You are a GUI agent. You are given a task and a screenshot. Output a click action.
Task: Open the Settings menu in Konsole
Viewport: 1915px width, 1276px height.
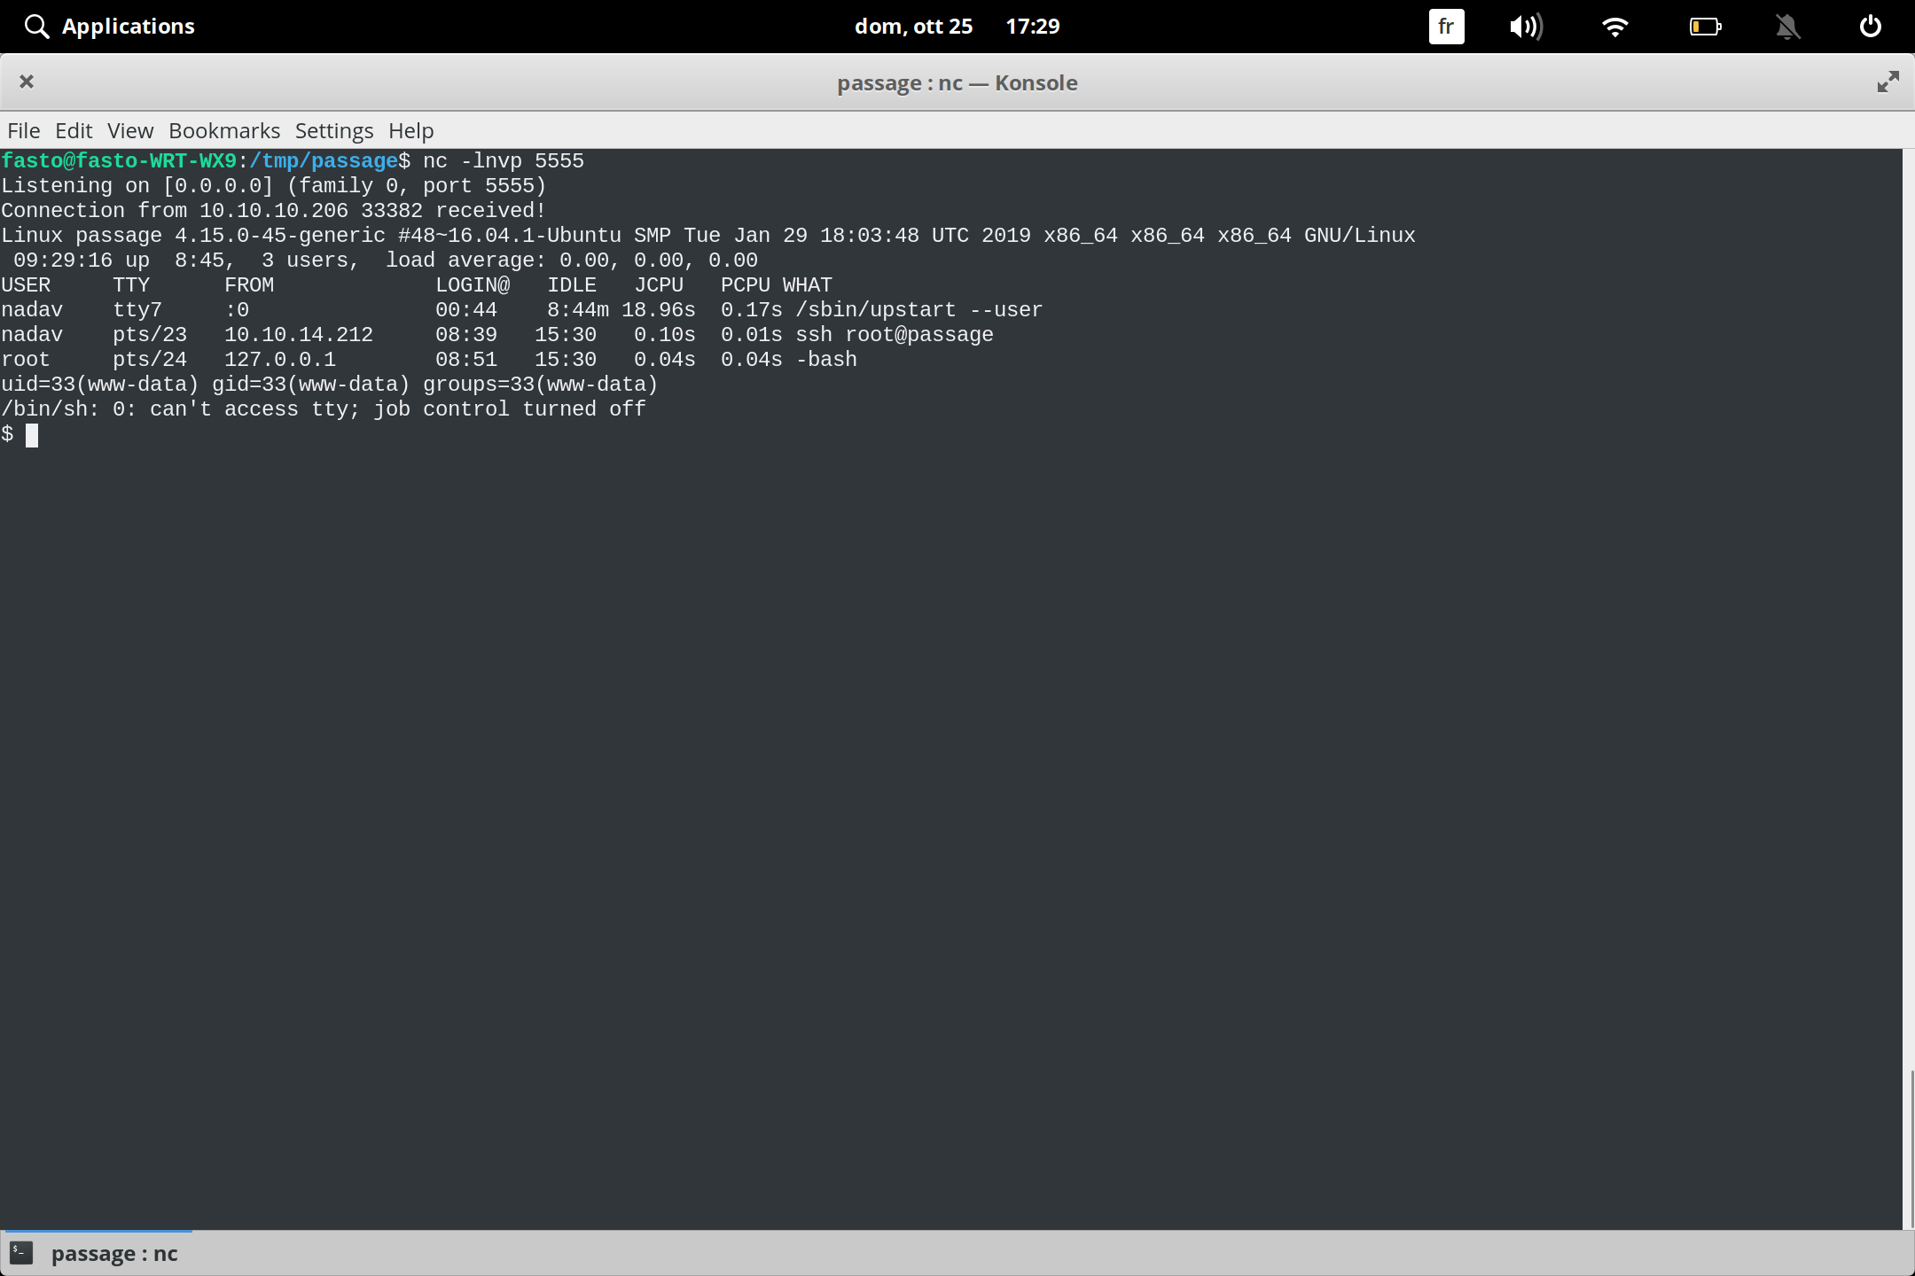pos(333,130)
